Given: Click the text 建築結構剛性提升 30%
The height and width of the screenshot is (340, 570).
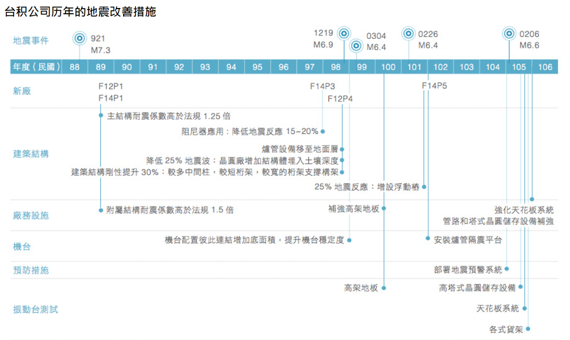Looking at the screenshot, I should [x=115, y=172].
